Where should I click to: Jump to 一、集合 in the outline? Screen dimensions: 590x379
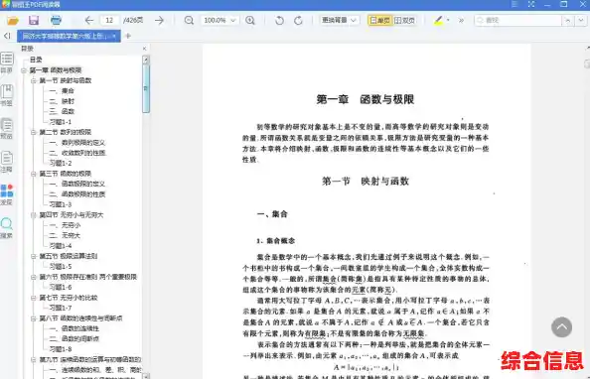tap(62, 90)
